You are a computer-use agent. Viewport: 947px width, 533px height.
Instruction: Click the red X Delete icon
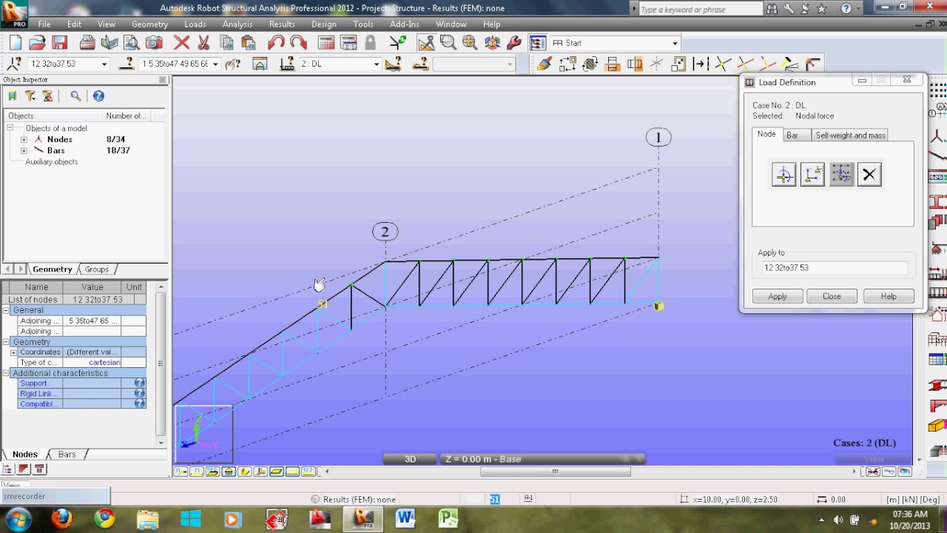(x=181, y=43)
